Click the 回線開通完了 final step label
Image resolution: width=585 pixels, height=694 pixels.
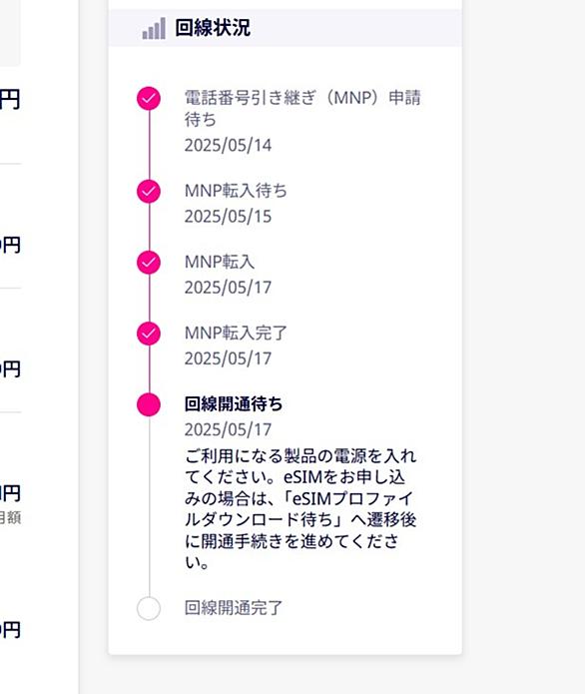[x=234, y=608]
